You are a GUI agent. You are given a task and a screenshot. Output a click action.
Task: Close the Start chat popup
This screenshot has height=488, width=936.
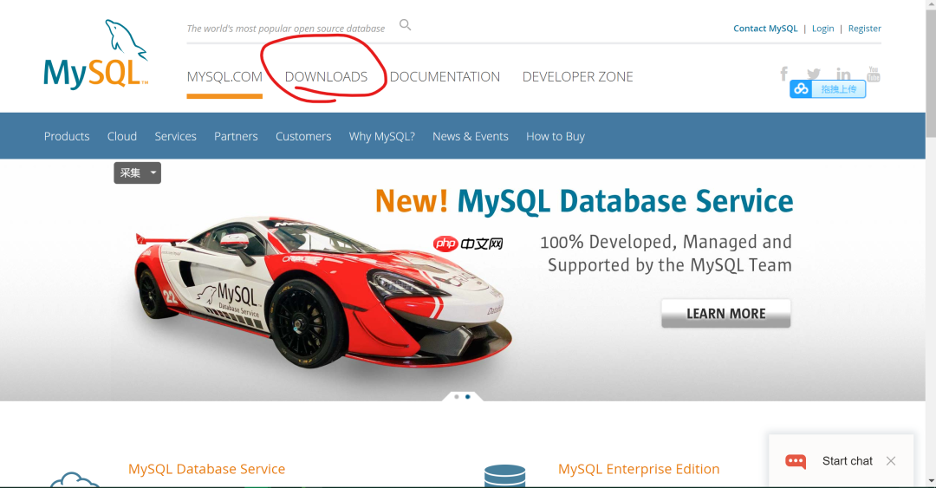pyautogui.click(x=891, y=461)
